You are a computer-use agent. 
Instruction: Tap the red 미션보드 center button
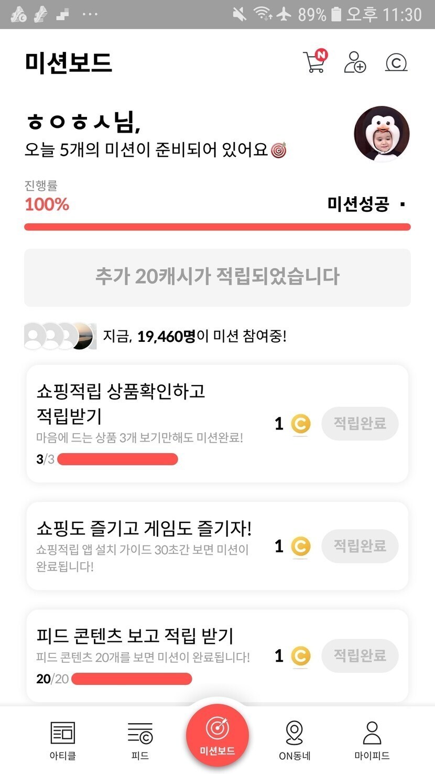coord(217,735)
